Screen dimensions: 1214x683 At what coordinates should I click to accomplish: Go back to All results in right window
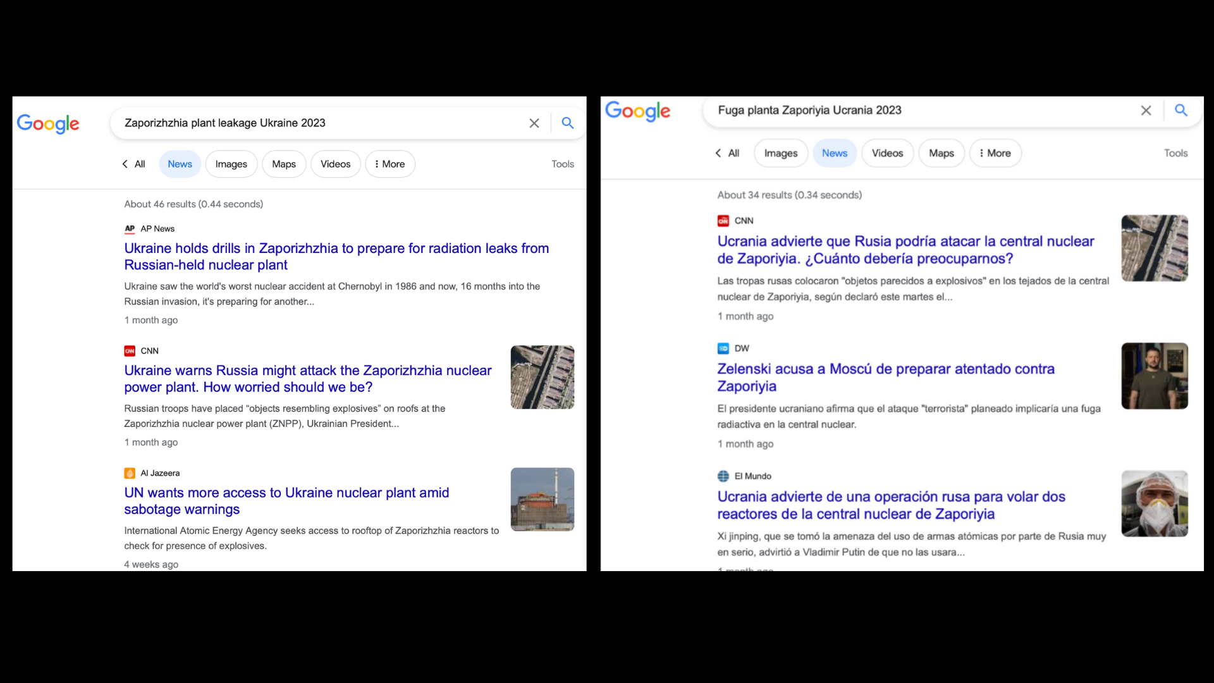[727, 153]
